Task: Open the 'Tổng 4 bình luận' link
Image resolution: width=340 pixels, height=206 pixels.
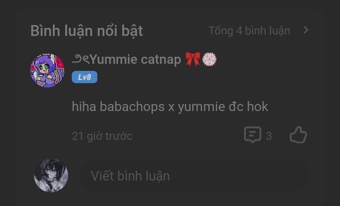Action: coord(249,31)
